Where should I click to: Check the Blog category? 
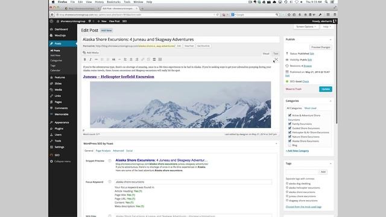pyautogui.click(x=289, y=145)
